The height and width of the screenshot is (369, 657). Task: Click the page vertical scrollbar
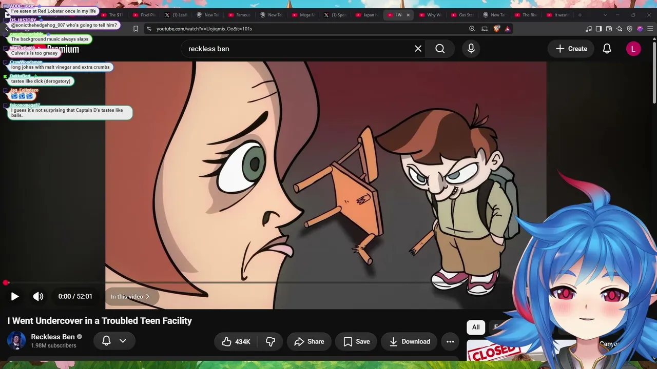[x=654, y=72]
